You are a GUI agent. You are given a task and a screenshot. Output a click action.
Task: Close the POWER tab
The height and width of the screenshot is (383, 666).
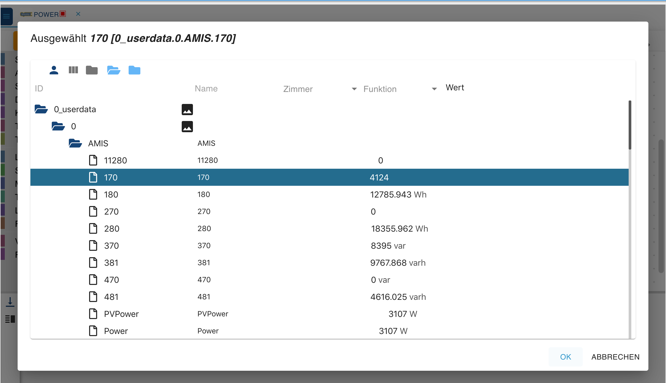(78, 14)
